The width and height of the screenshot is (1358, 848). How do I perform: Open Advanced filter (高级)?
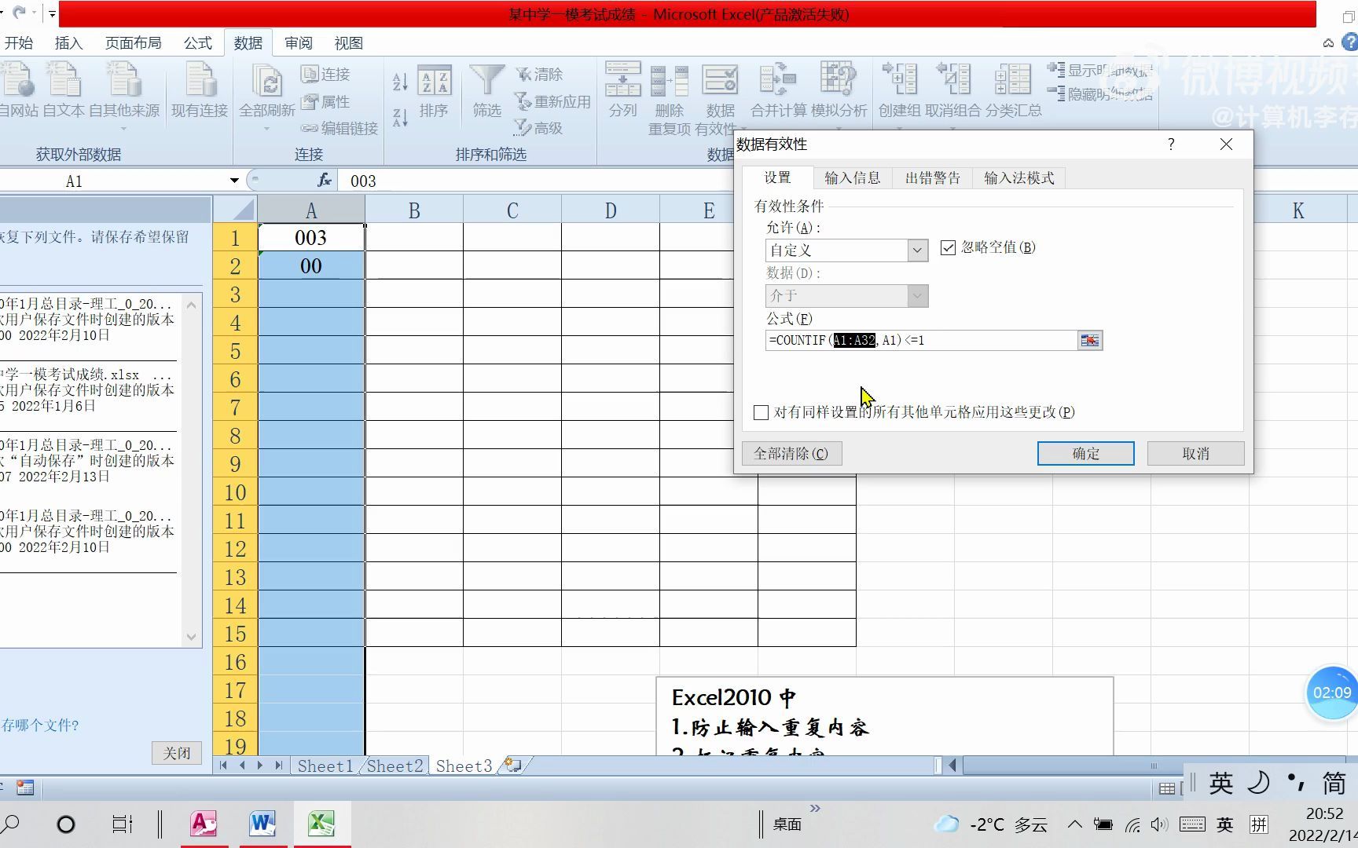click(x=539, y=128)
